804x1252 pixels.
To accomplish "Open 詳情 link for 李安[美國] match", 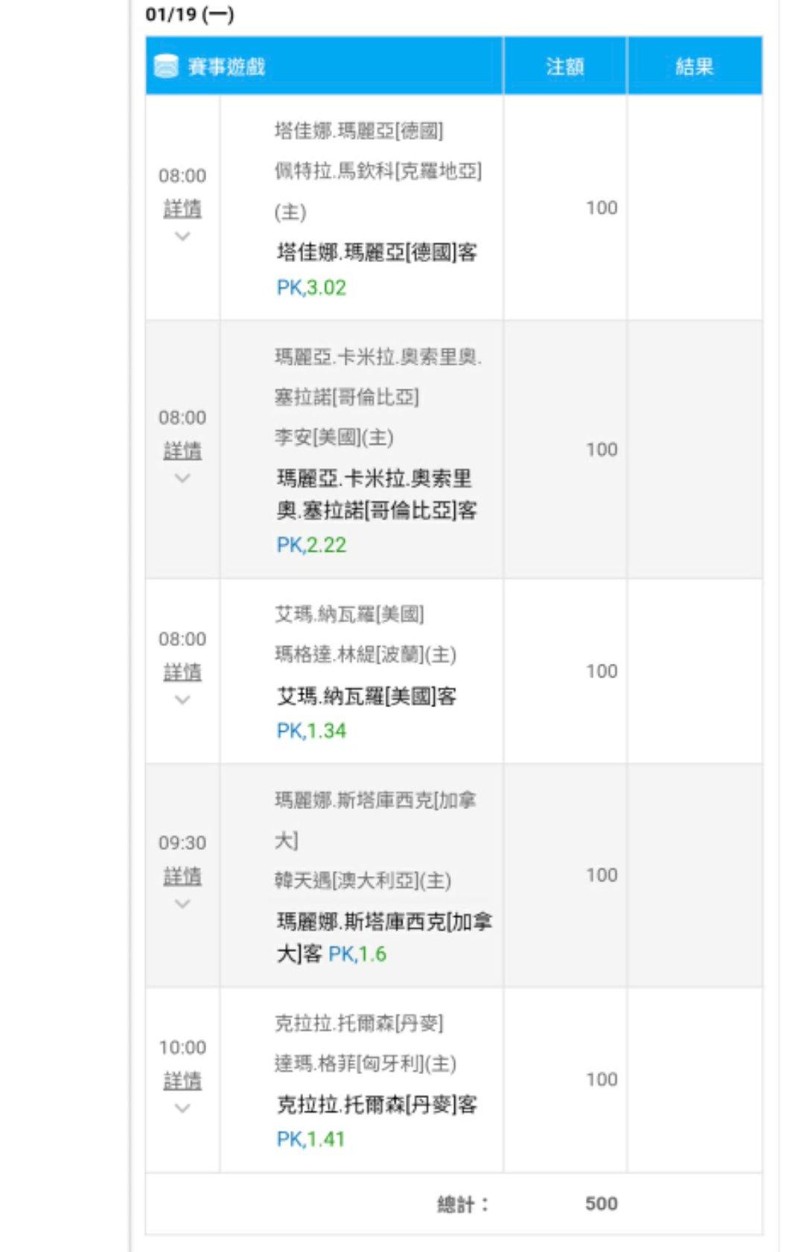I will [x=182, y=450].
